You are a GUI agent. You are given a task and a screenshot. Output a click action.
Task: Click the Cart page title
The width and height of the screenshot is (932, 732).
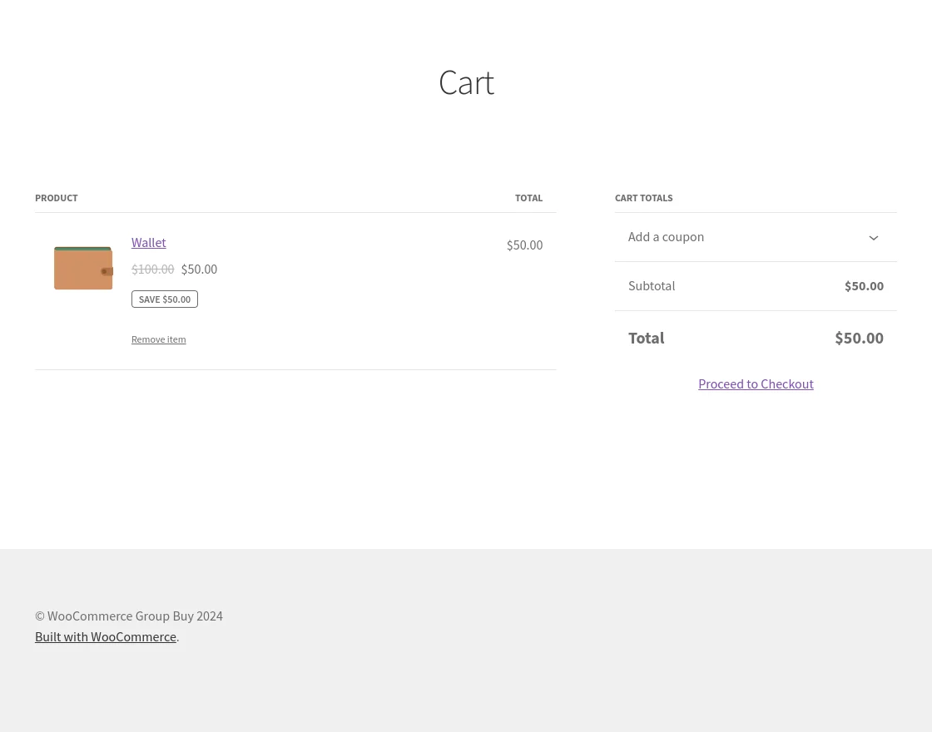[466, 82]
